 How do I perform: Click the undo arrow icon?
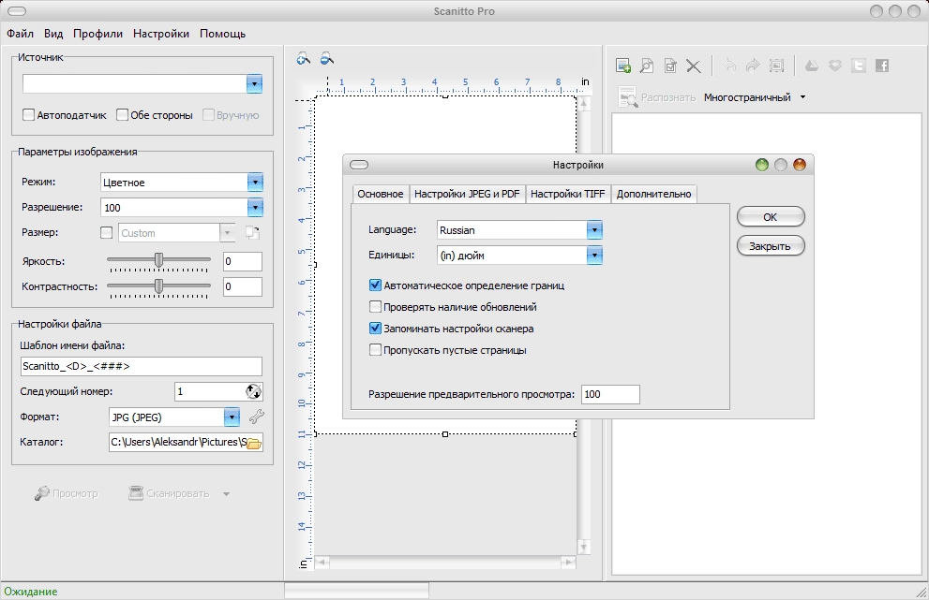pos(729,66)
